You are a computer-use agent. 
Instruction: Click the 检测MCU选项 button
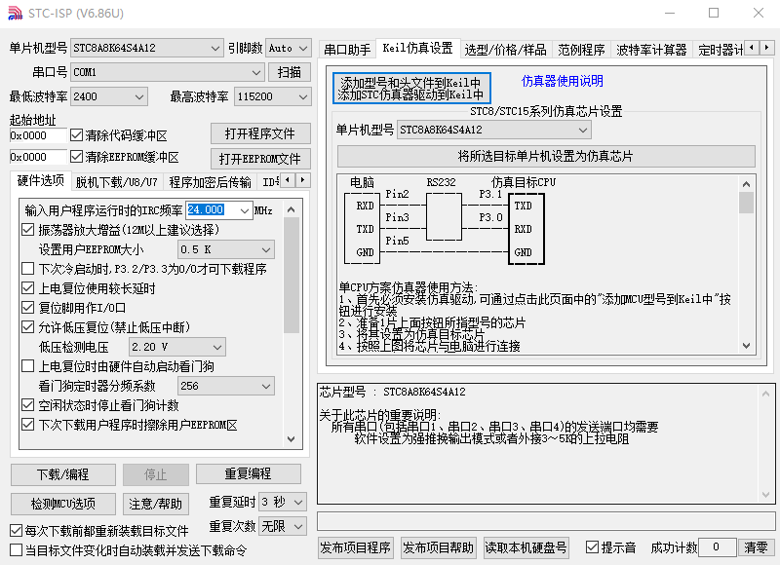63,504
